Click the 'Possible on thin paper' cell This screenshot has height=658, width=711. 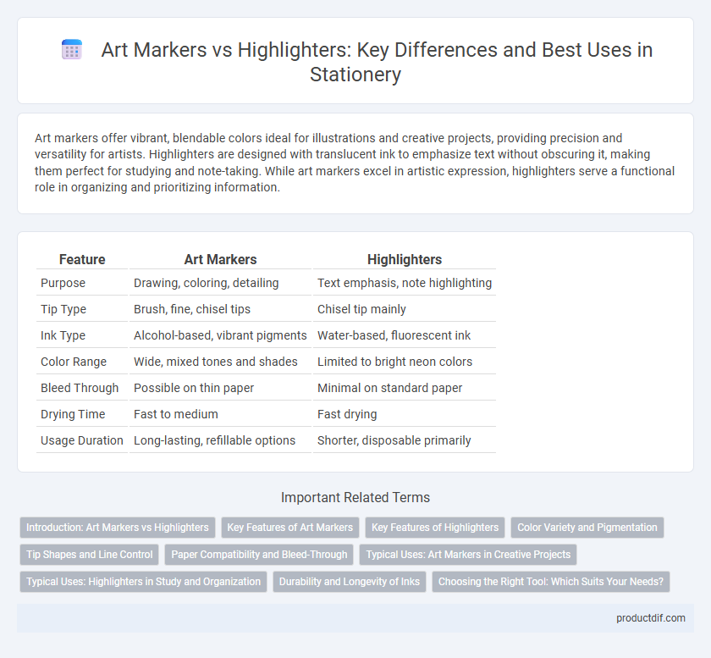click(x=194, y=389)
